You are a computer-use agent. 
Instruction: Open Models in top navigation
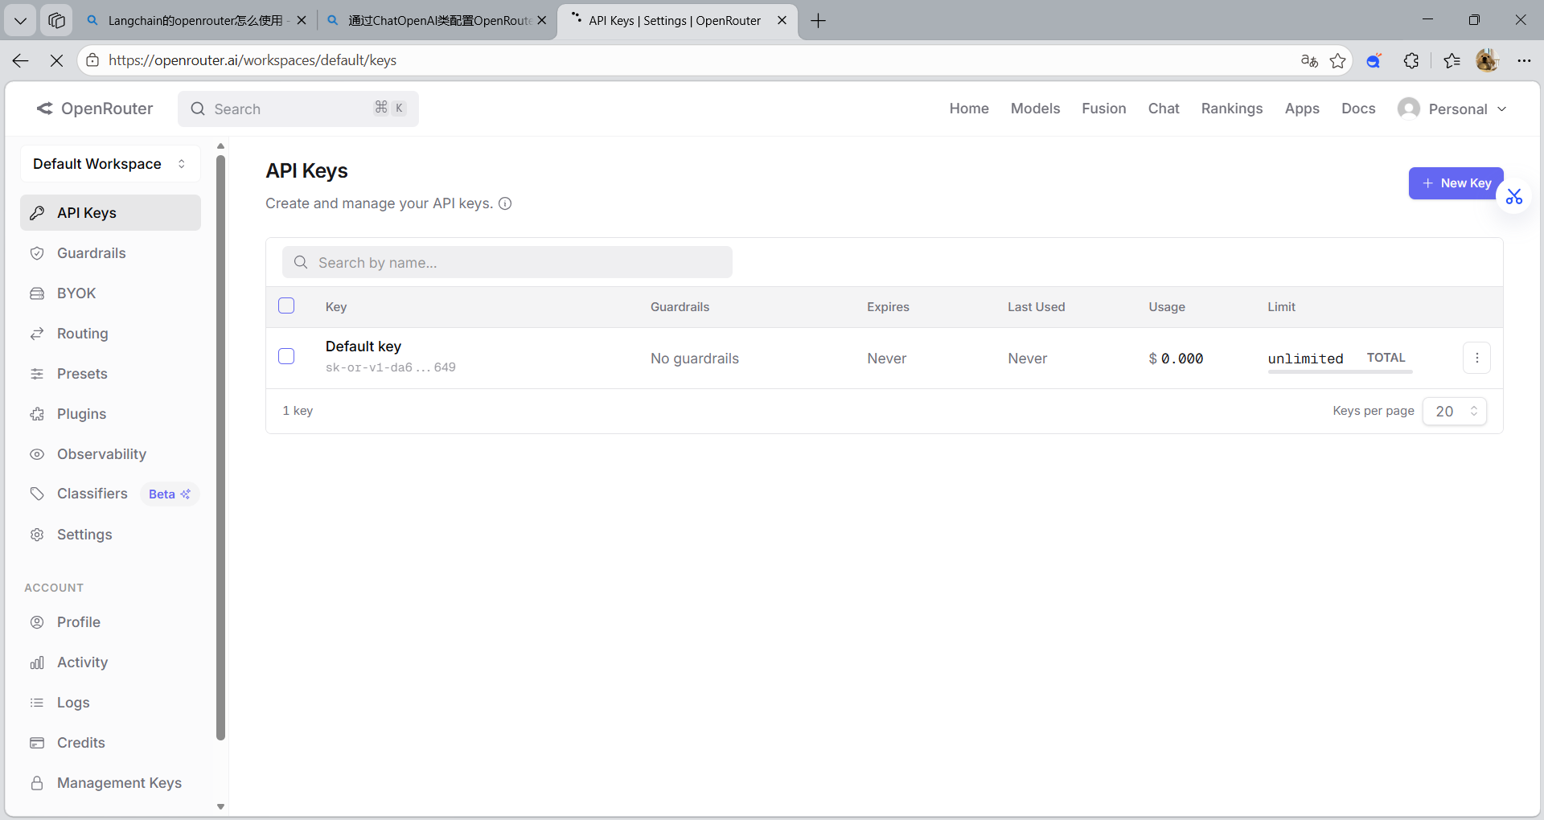[x=1035, y=109]
